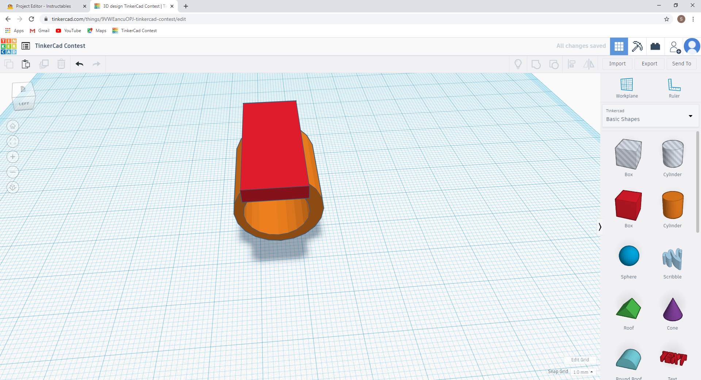Click the Delete trash icon
Image resolution: width=701 pixels, height=380 pixels.
(61, 64)
